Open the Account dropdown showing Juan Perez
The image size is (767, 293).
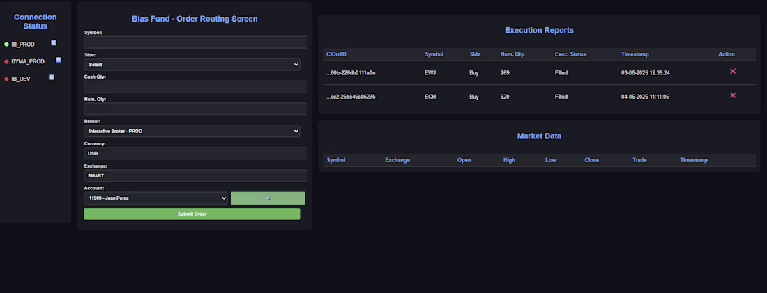[155, 198]
